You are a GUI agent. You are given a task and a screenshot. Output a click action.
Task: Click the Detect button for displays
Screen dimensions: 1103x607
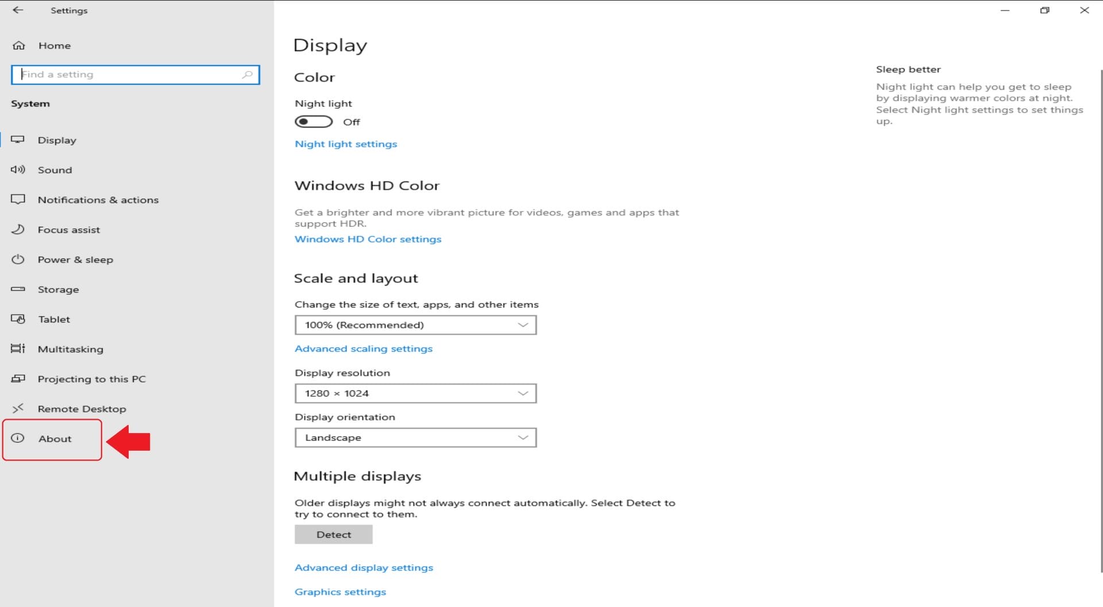(333, 534)
